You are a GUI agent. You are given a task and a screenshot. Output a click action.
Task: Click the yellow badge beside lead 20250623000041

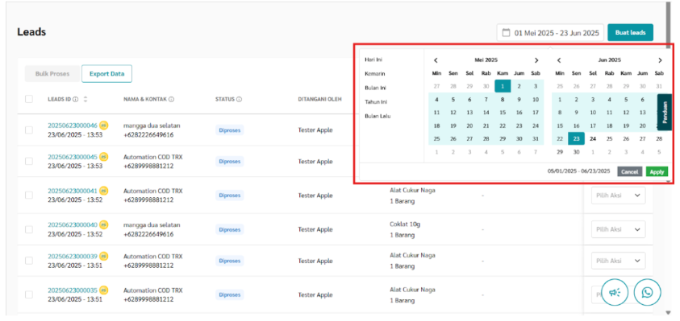[103, 191]
